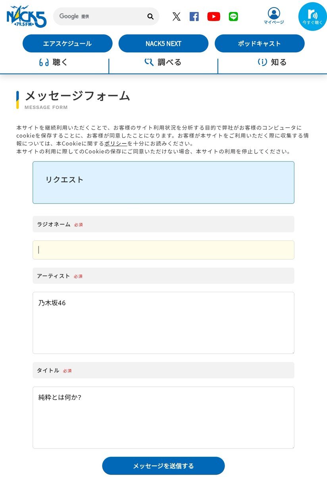327x477 pixels.
Task: Follow the ポリシー link
Action: point(116,143)
